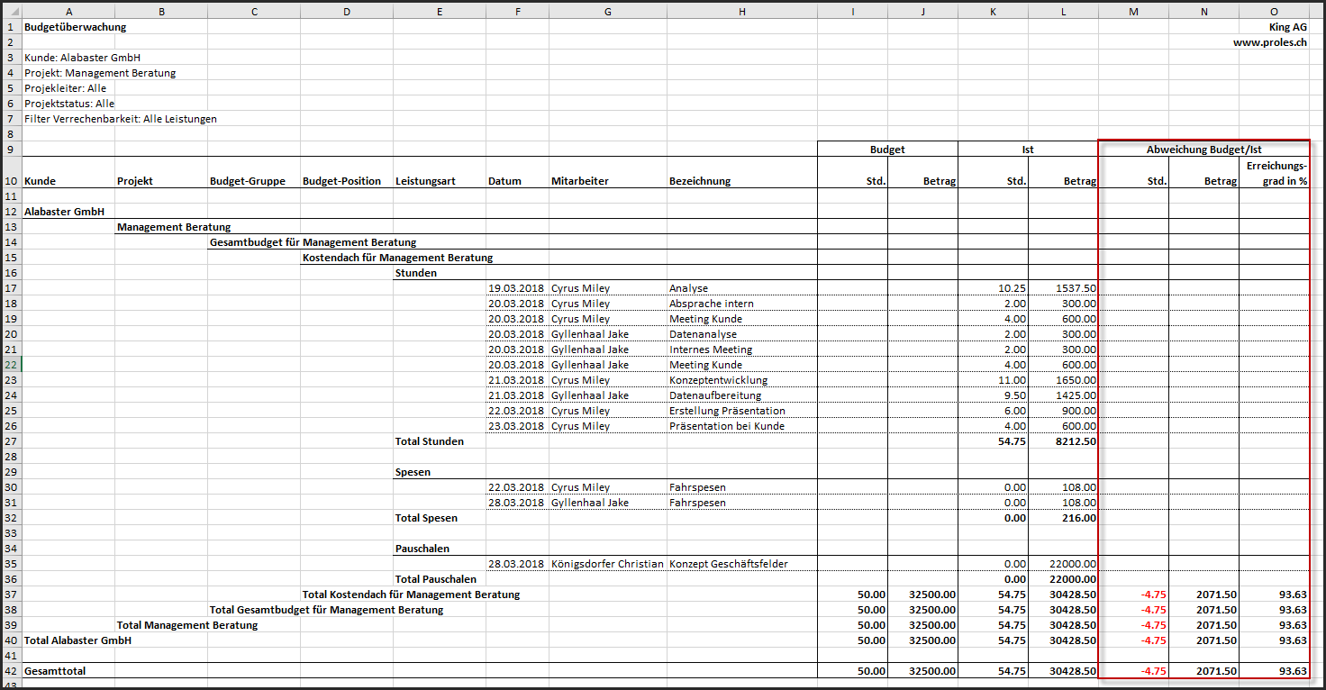Click the Budgetüberwachung title cell
The width and height of the screenshot is (1326, 690).
76,27
